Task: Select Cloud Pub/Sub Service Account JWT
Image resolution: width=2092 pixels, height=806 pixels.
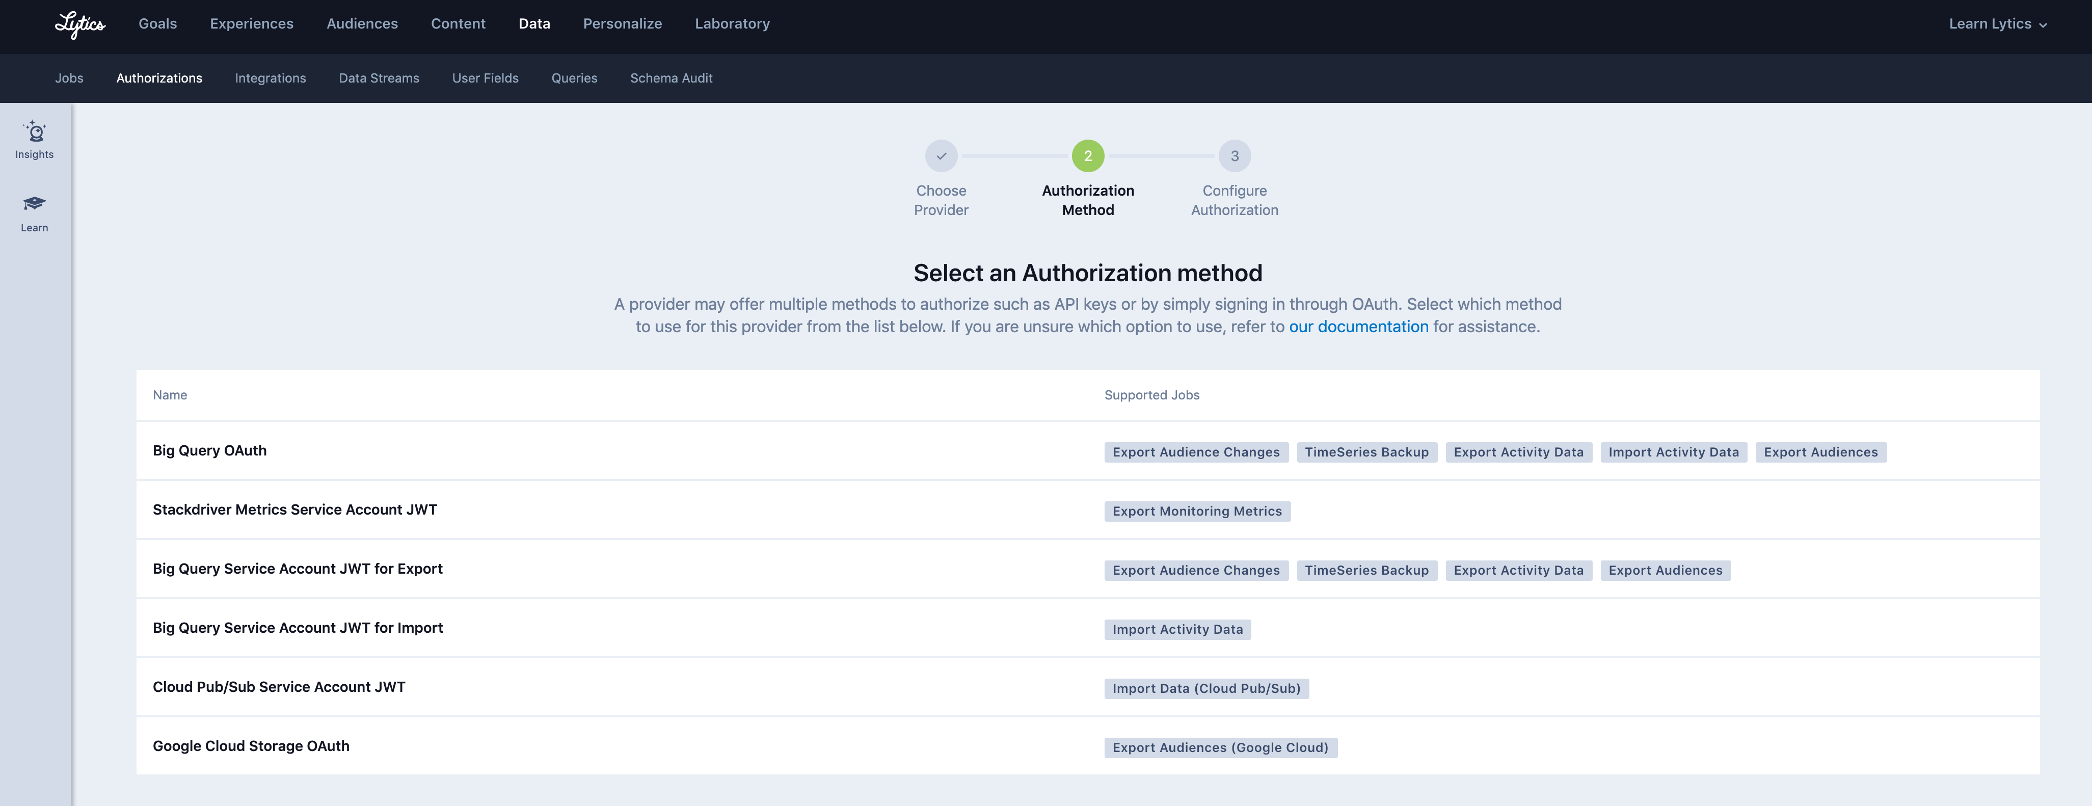Action: [x=279, y=687]
